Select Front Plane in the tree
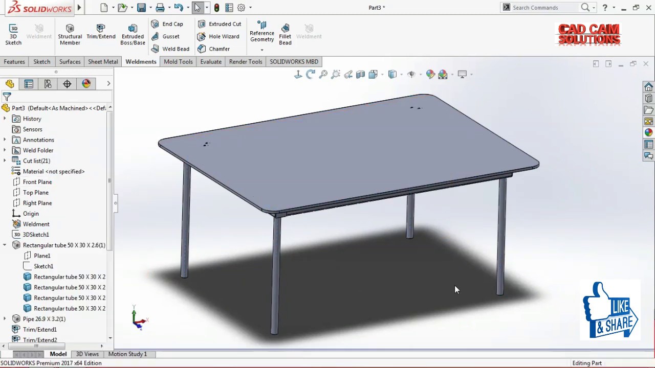 [x=37, y=182]
